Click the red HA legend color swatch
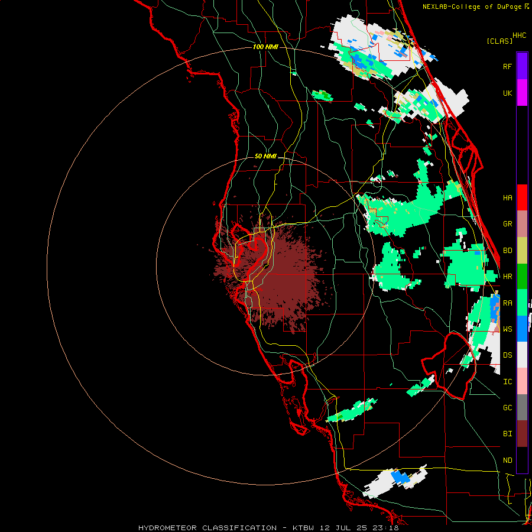The image size is (532, 532). click(522, 197)
